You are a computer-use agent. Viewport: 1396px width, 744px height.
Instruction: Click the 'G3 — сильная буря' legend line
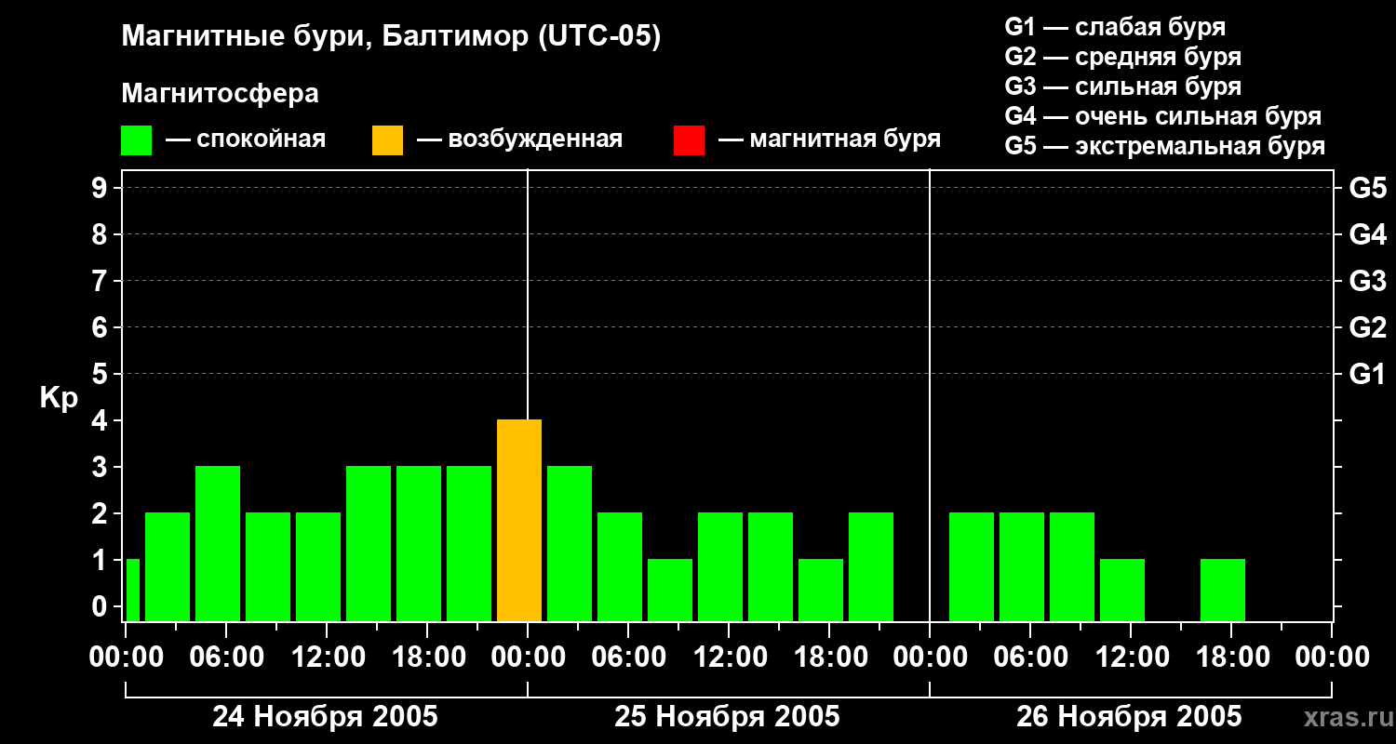point(1123,86)
